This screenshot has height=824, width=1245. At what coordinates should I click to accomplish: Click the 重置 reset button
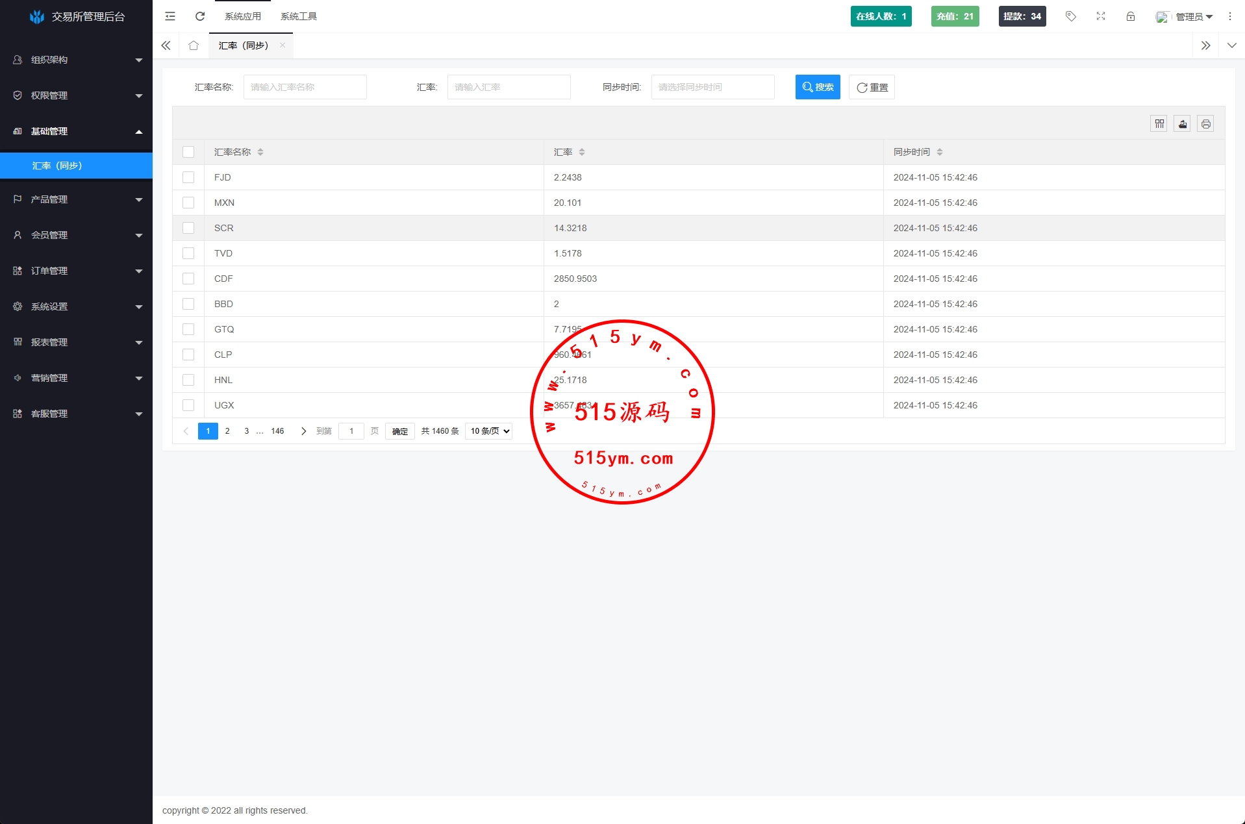[x=872, y=87]
